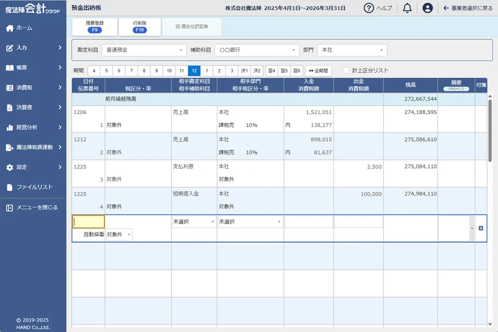Click the 摘要登録 F9 button
This screenshot has height=332, width=498.
(95, 27)
